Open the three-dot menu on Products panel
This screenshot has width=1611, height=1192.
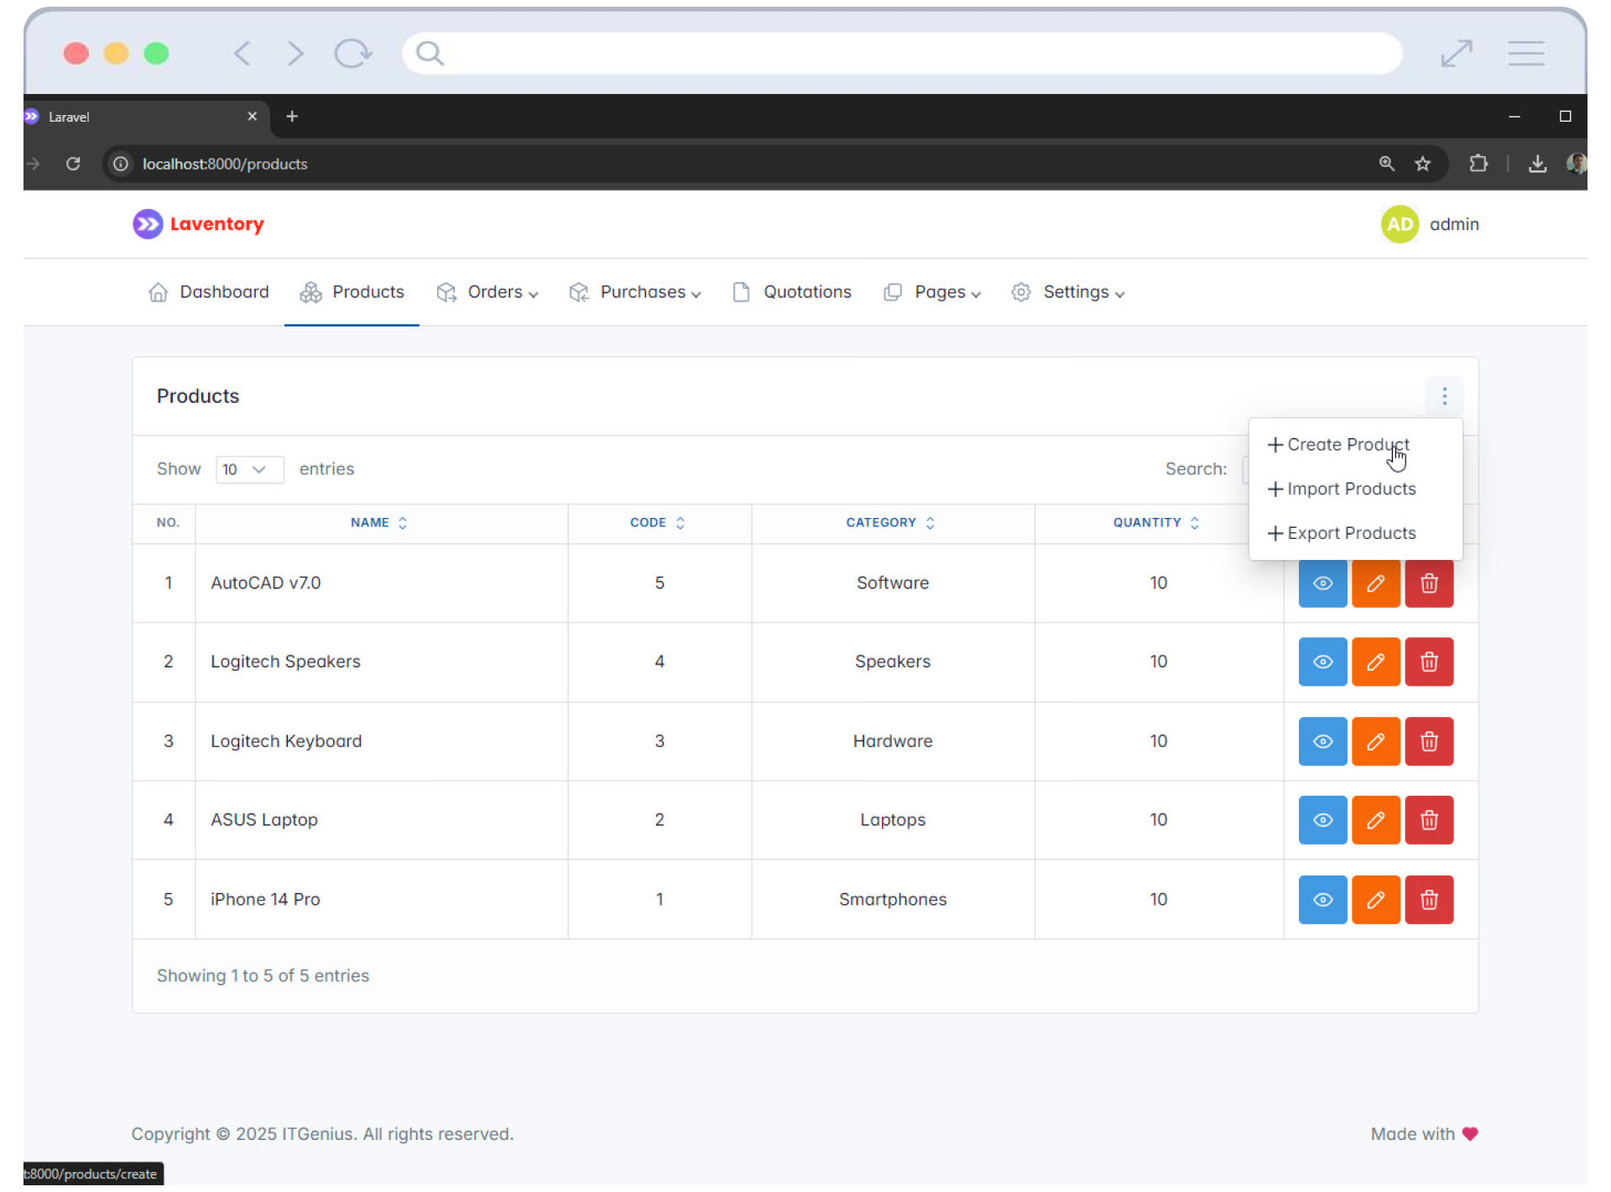tap(1443, 395)
